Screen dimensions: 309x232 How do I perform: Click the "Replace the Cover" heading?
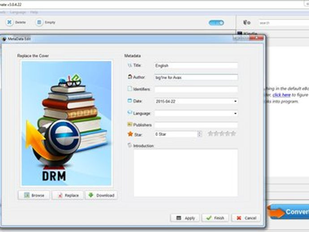coord(33,56)
